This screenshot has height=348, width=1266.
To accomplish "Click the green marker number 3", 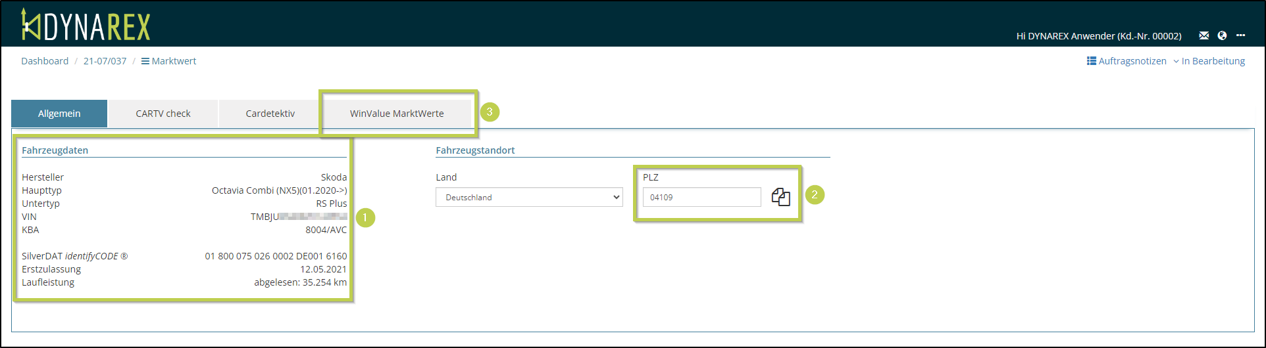I will coord(490,112).
